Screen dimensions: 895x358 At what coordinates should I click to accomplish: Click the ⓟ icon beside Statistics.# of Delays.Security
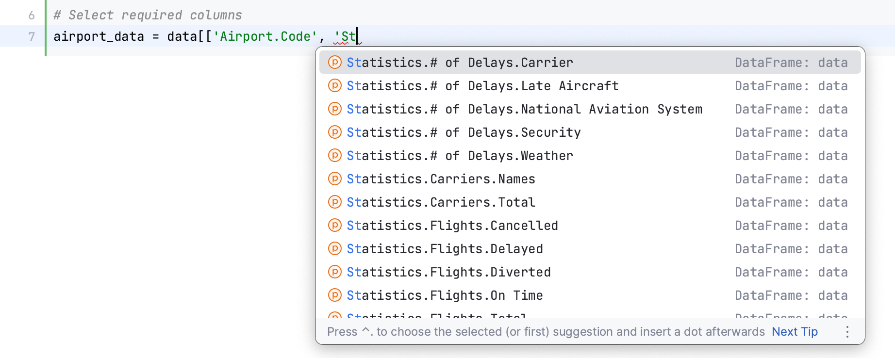pos(335,132)
